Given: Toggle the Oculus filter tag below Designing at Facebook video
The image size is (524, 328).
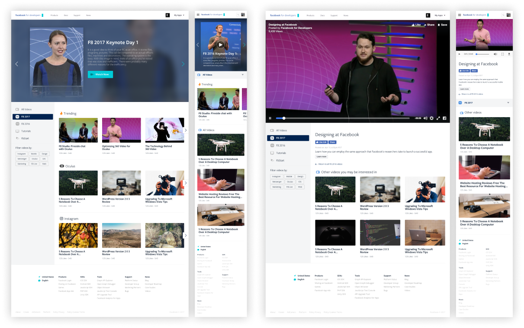Looking at the screenshot, I should coord(289,182).
